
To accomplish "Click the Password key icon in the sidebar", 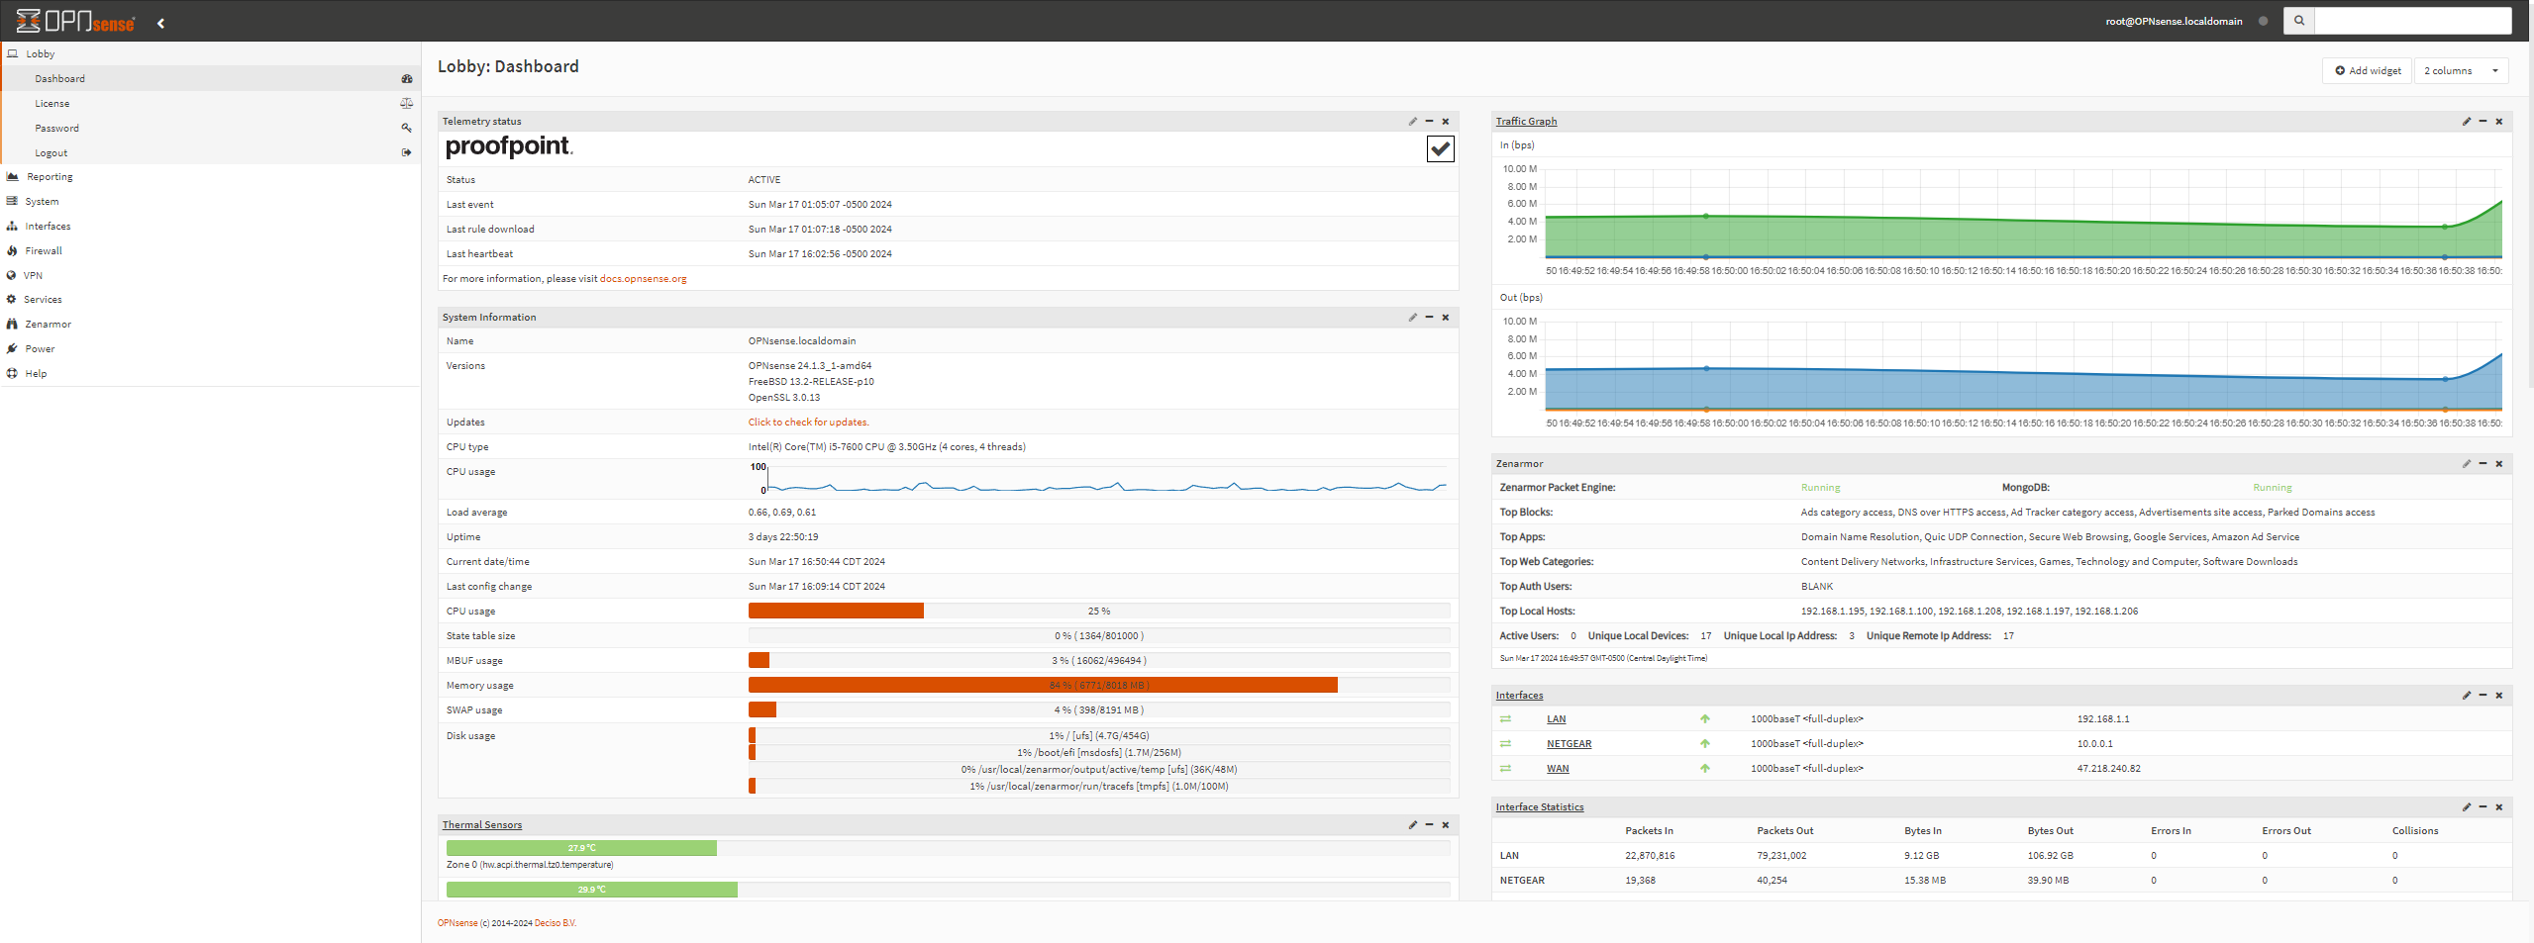I will 406,129.
